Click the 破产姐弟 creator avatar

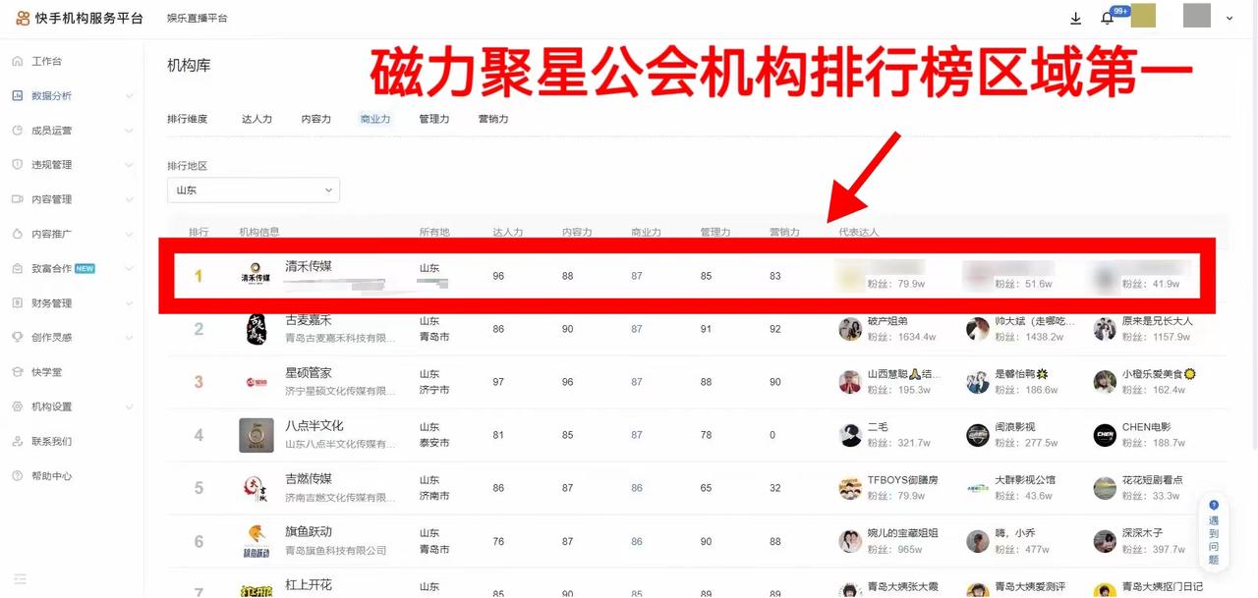tap(850, 329)
